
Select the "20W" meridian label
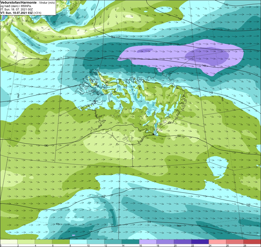(x=120, y=106)
